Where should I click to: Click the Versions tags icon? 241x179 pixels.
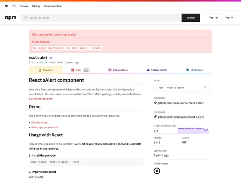coord(187,70)
